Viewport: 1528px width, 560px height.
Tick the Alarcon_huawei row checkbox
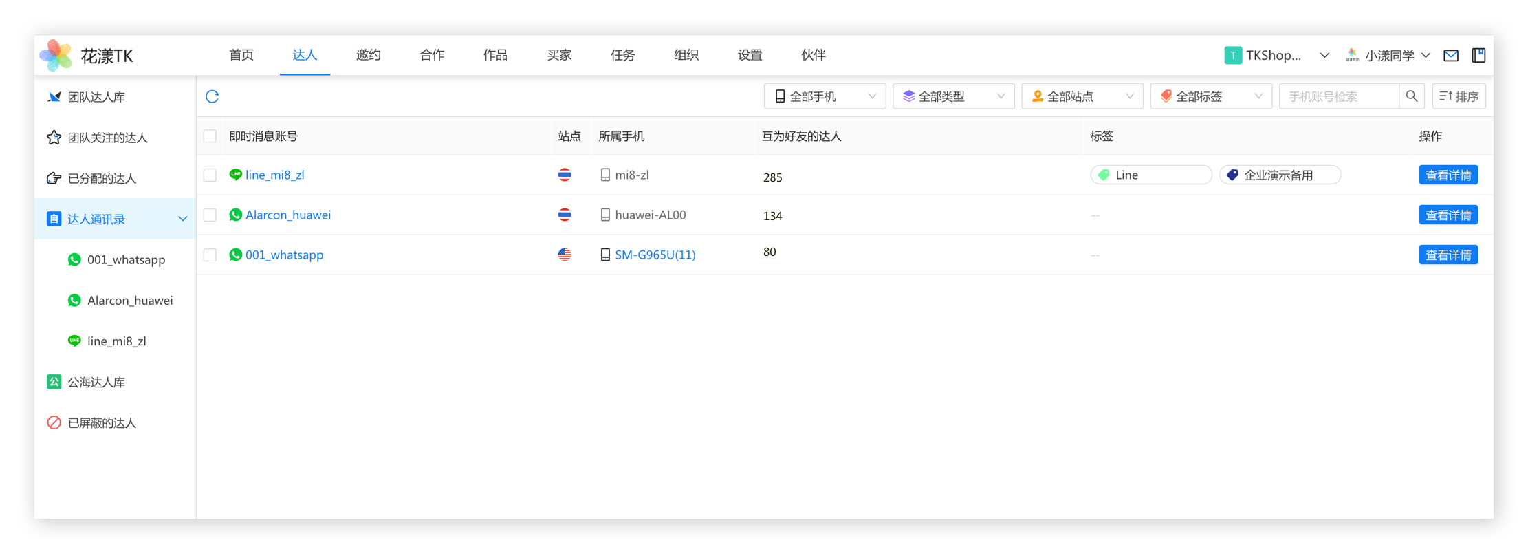210,215
